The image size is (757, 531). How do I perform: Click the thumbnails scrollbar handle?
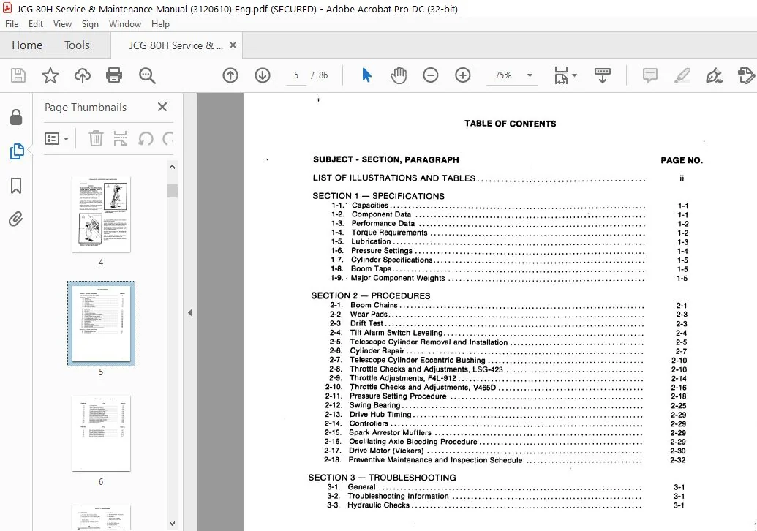coord(172,191)
